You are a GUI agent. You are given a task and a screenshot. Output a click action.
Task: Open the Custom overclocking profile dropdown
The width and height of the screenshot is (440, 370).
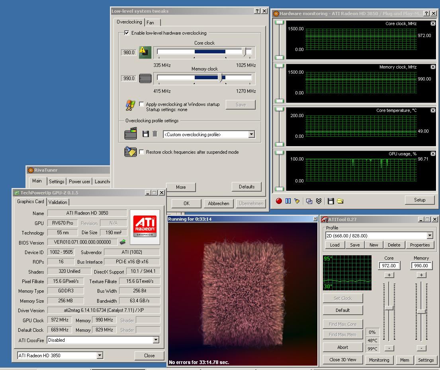pyautogui.click(x=251, y=134)
